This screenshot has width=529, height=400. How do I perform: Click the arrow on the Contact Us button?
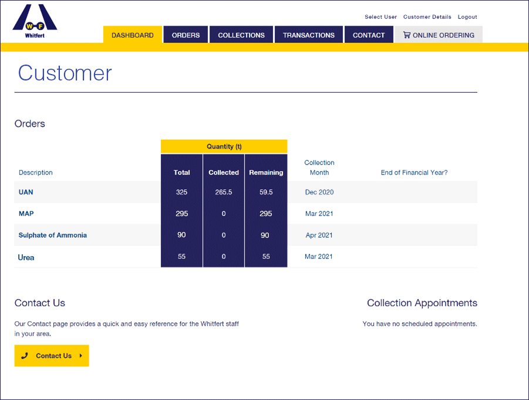[x=80, y=355]
